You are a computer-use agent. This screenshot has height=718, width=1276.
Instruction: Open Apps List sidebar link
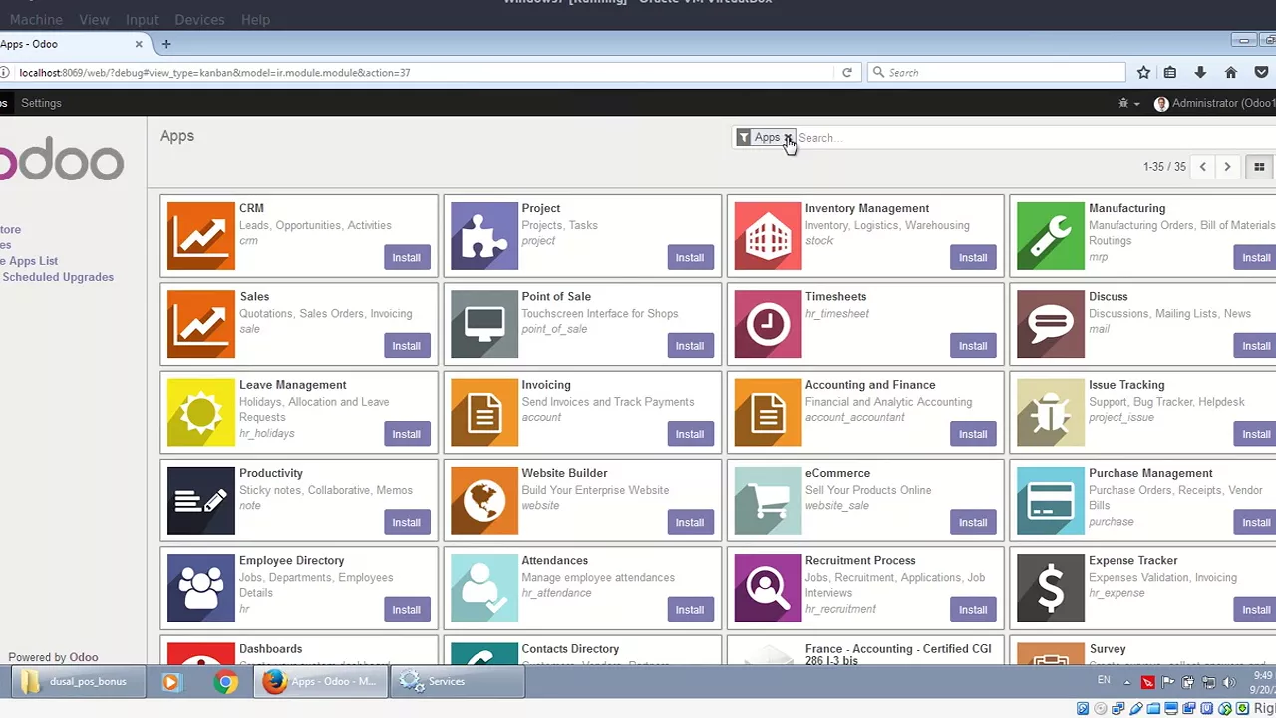[x=30, y=261]
